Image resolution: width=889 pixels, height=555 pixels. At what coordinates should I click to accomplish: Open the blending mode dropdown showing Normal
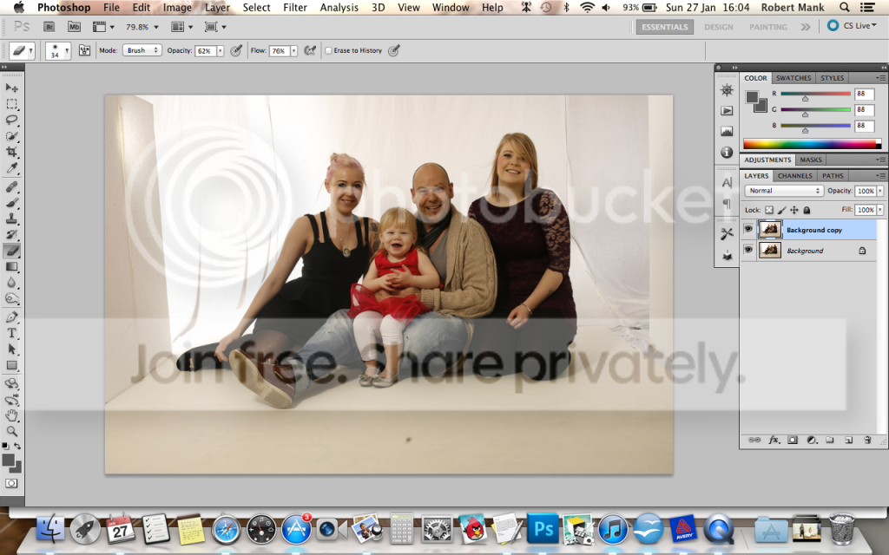[784, 190]
